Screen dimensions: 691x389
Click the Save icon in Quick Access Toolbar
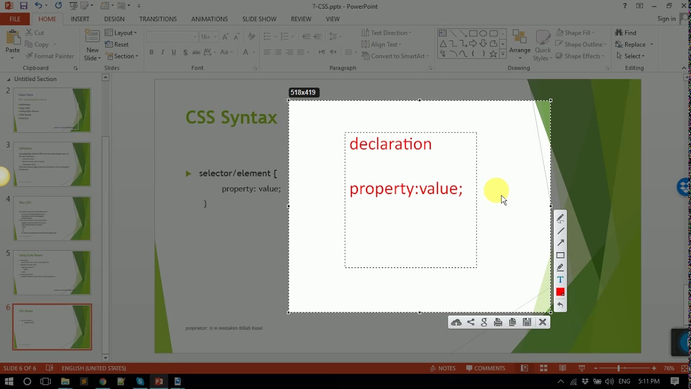pos(23,6)
